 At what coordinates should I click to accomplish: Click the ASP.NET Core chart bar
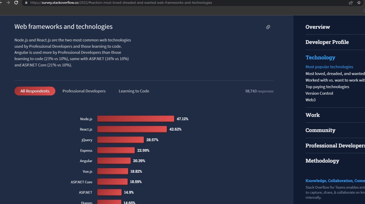[x=112, y=182]
